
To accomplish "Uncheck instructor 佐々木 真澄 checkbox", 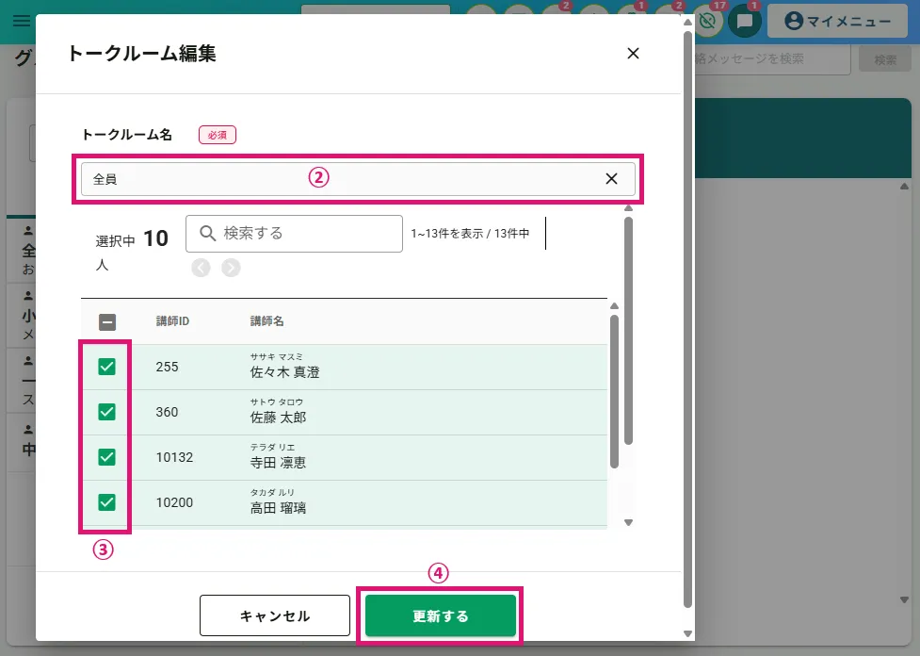I will click(x=107, y=367).
